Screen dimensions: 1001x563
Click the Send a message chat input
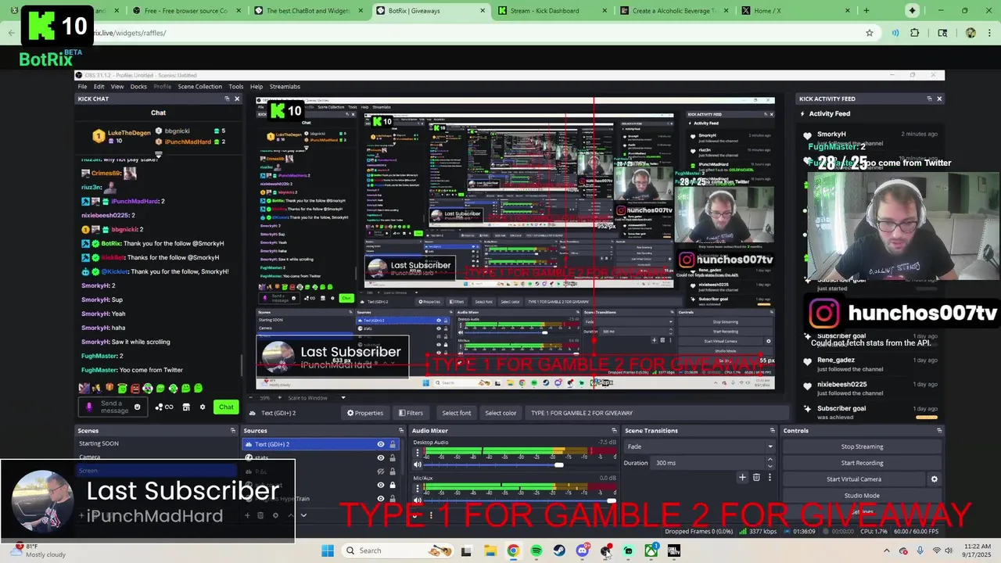[x=112, y=407]
